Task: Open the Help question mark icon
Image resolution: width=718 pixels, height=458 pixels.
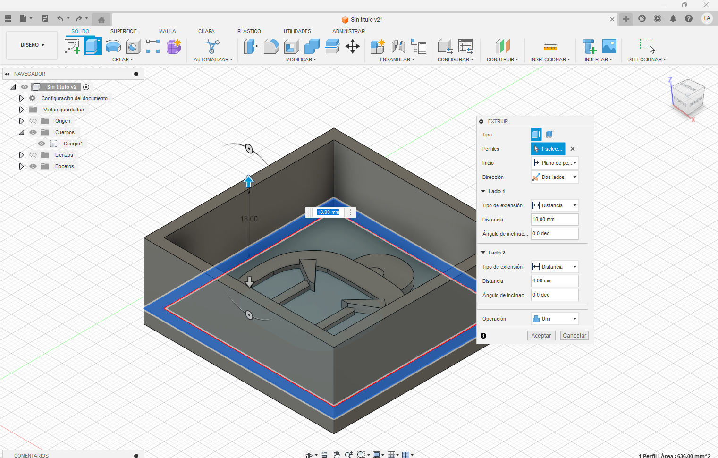Action: click(x=689, y=18)
